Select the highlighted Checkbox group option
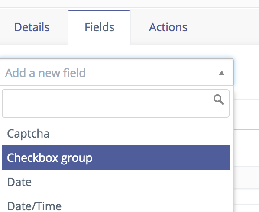The width and height of the screenshot is (259, 212). [116, 157]
